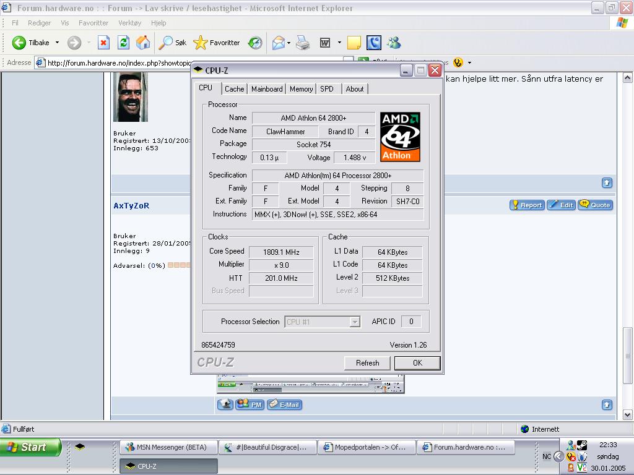Go to home page via house icon
This screenshot has height=475, width=634.
(143, 43)
